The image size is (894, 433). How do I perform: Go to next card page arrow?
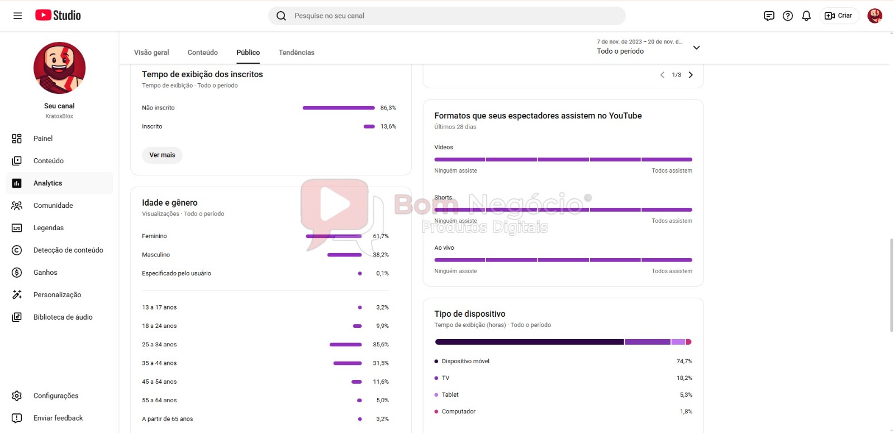691,75
